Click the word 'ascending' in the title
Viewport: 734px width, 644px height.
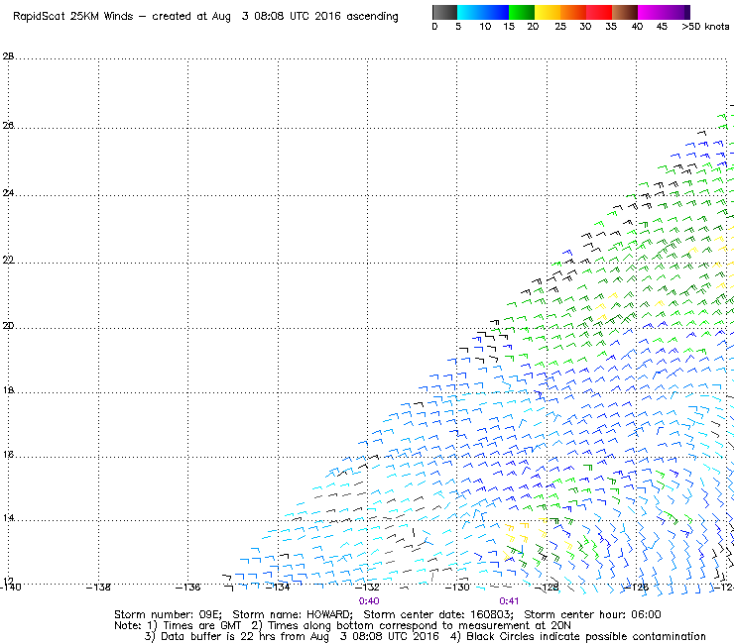[372, 17]
